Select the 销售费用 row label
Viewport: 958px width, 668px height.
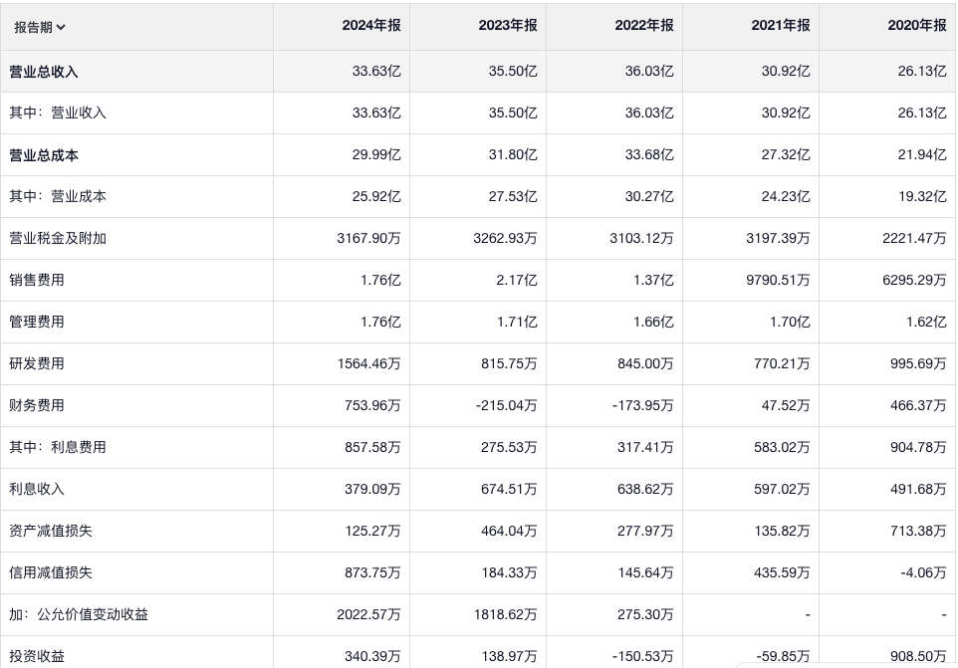(x=37, y=281)
